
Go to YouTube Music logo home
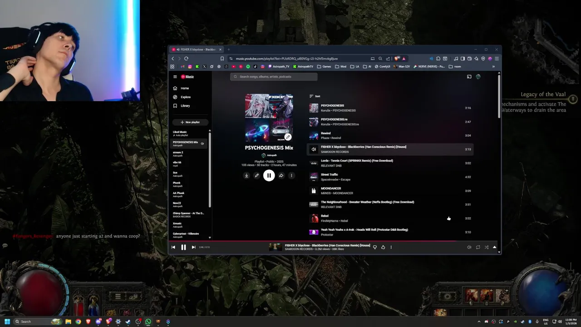pos(187,77)
